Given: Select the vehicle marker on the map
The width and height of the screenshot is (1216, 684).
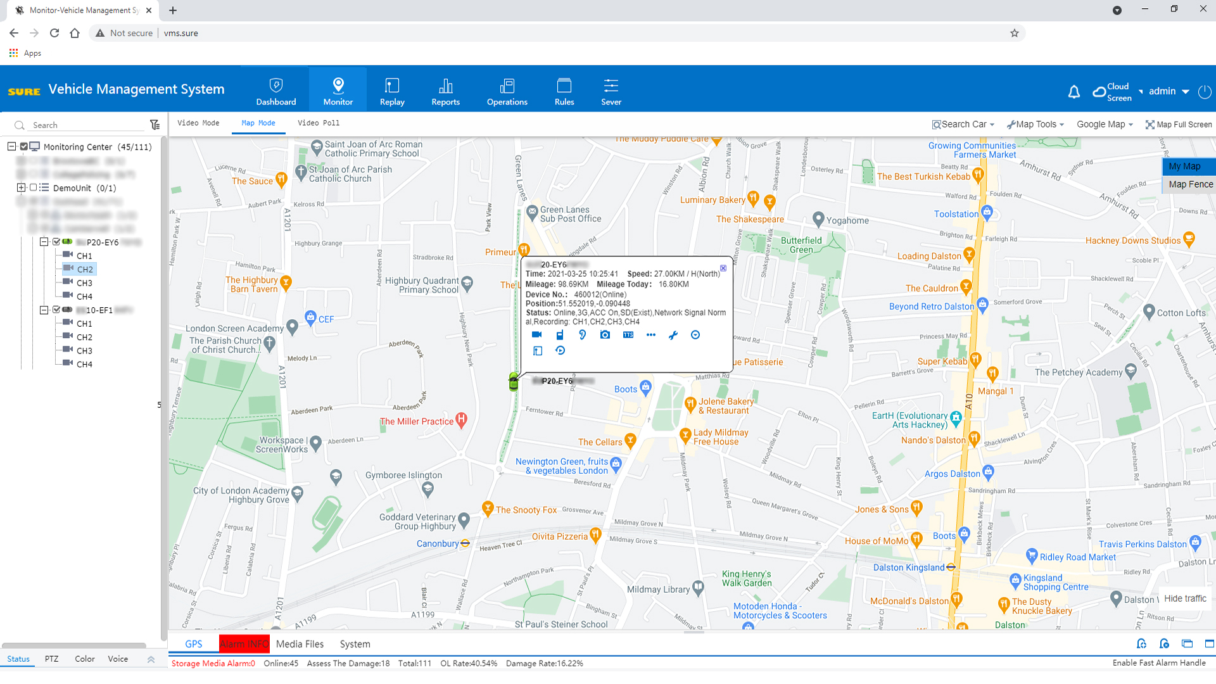Looking at the screenshot, I should tap(514, 382).
